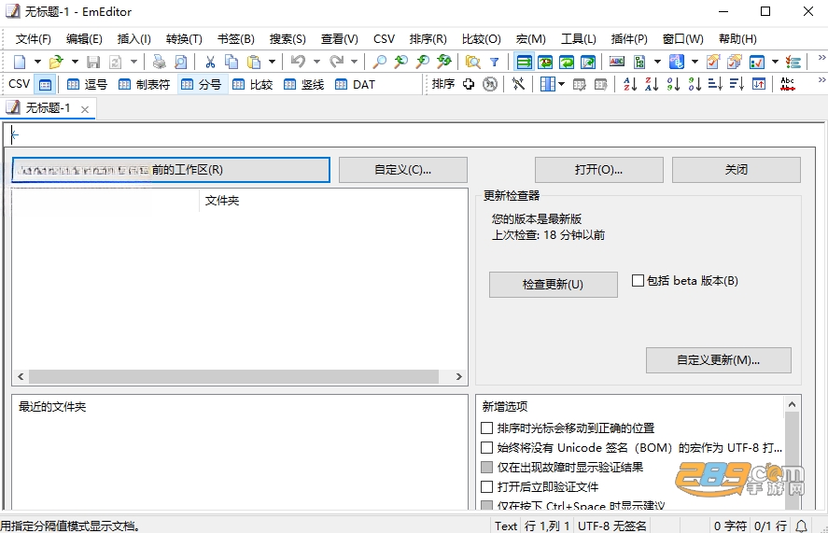Viewport: 828px width, 533px height.
Task: Click the Find magnifier icon
Action: click(x=379, y=62)
